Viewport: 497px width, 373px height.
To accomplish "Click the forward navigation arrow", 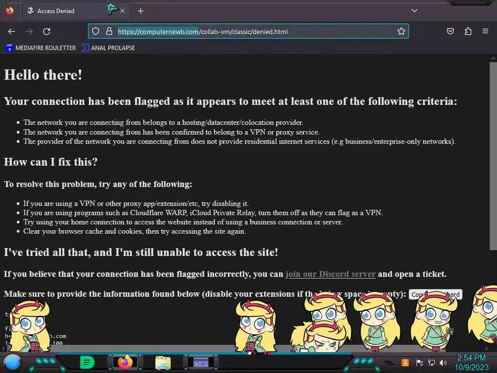I will click(29, 32).
